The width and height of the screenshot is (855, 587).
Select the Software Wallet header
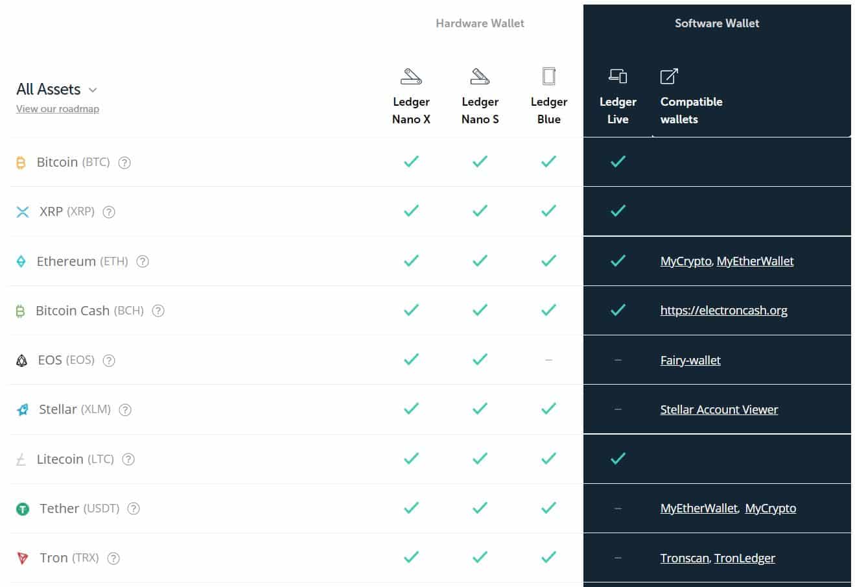pos(717,23)
